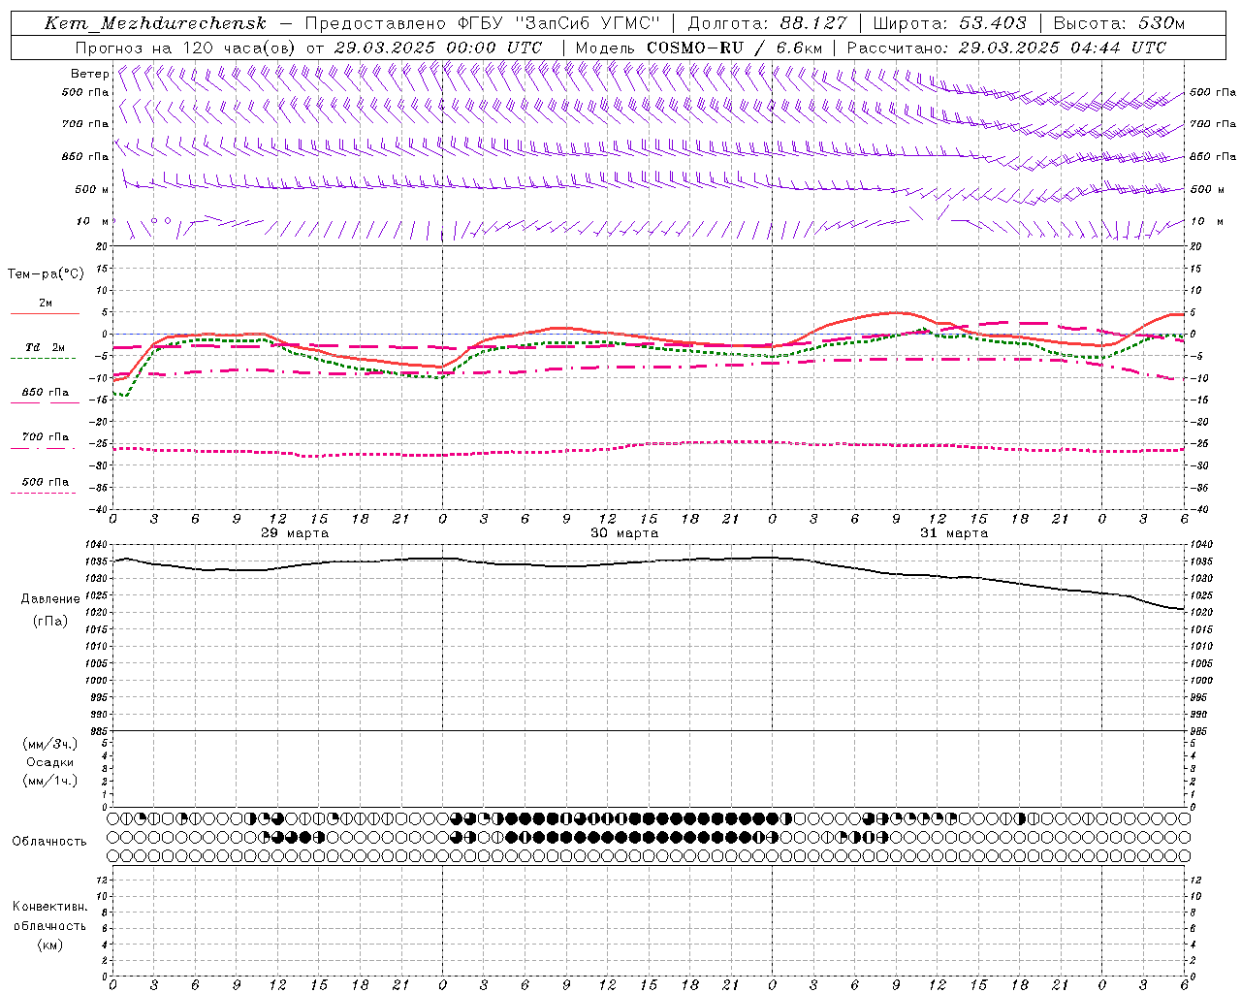Click the '(км)' unit in convective panel
The width and height of the screenshot is (1241, 993).
(50, 945)
